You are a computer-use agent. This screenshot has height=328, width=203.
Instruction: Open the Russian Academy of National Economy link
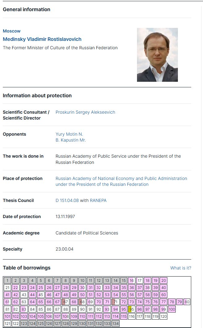coord(121,181)
